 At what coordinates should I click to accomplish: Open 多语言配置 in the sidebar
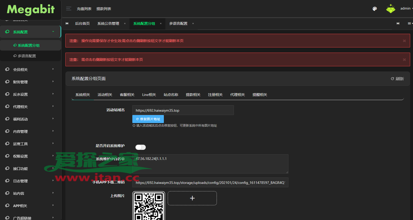coord(27,56)
